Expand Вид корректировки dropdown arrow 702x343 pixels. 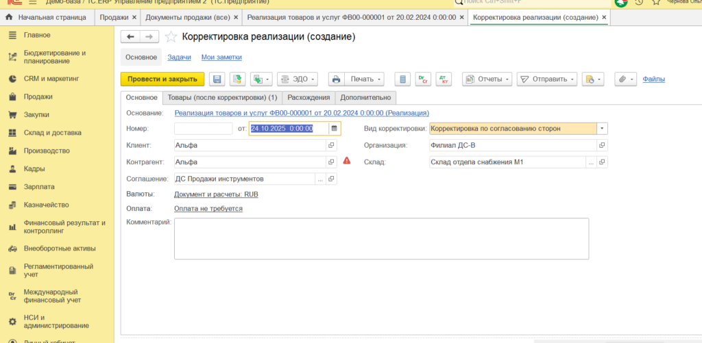tap(602, 129)
